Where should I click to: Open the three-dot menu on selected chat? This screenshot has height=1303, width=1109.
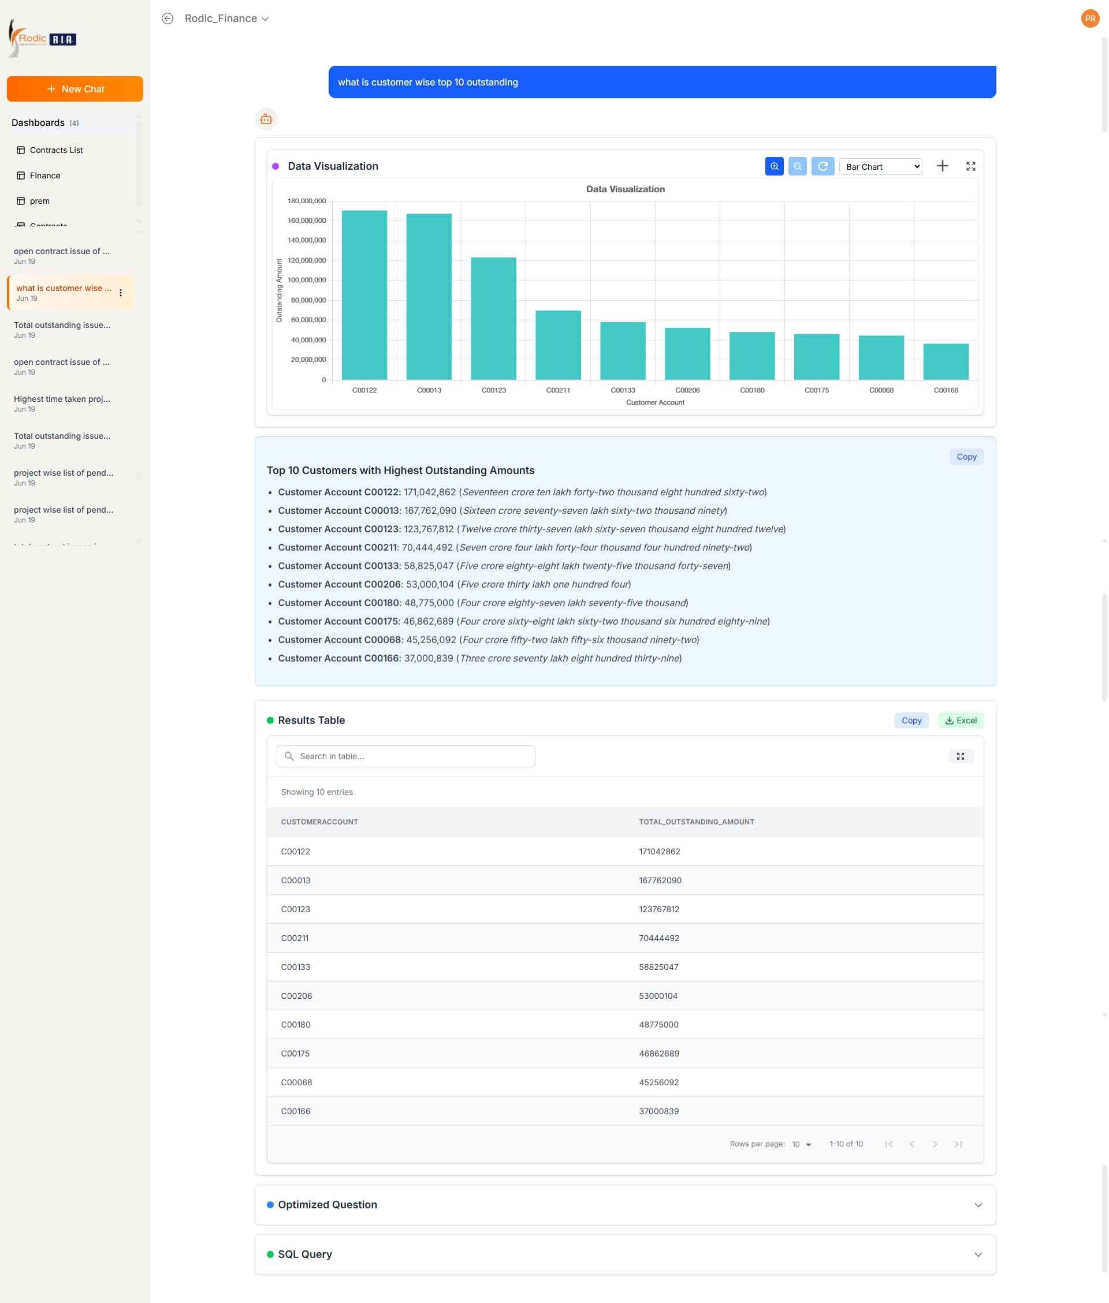click(x=121, y=293)
